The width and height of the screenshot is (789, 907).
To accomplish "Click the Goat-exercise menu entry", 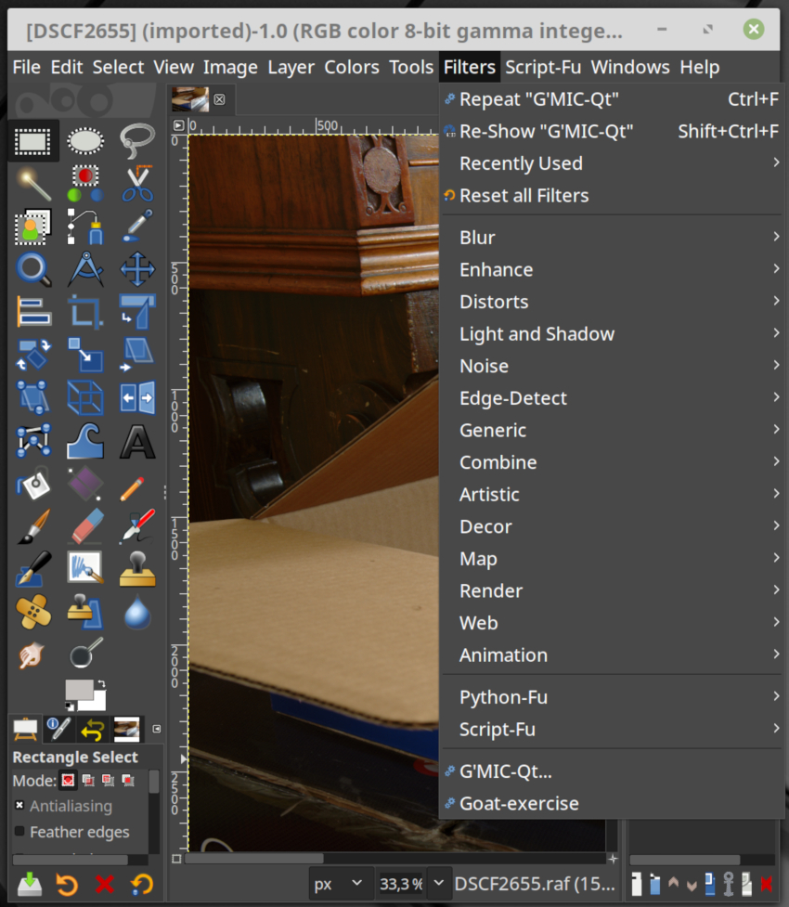I will pyautogui.click(x=519, y=804).
